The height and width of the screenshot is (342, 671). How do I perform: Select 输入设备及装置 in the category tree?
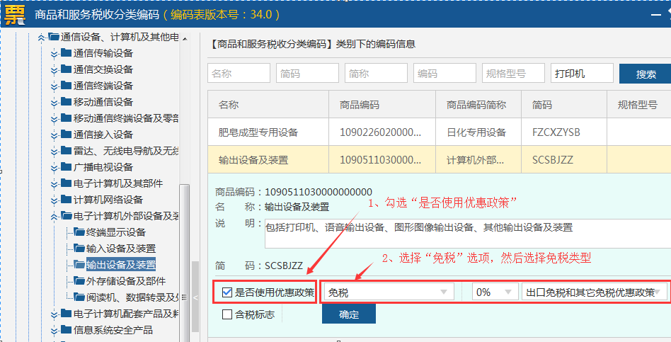(x=120, y=249)
